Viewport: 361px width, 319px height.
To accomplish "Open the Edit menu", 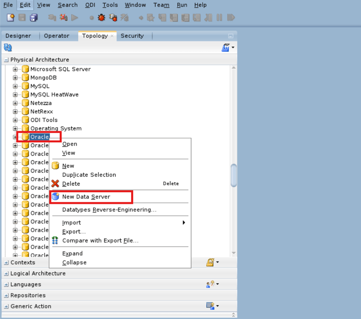I will [25, 5].
